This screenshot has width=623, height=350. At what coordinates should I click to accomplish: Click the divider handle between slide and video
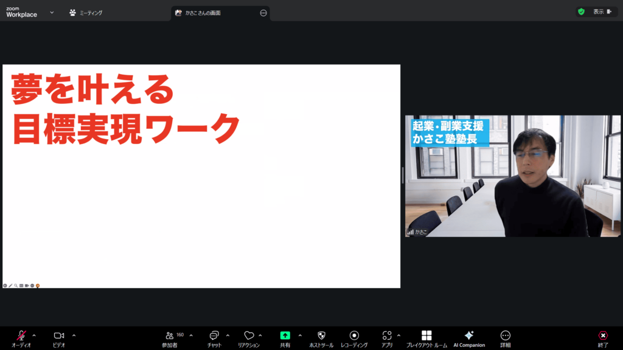tap(403, 176)
